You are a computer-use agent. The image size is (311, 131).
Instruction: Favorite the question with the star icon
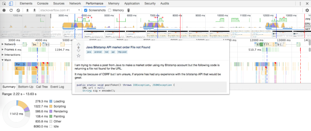(79, 56)
